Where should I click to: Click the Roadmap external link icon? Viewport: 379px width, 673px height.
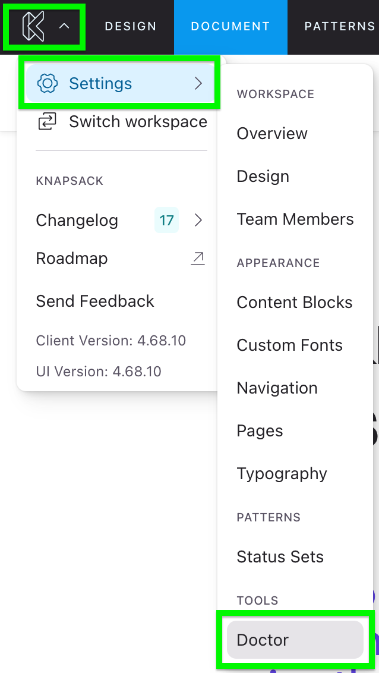(x=198, y=259)
